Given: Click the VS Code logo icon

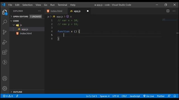Looking at the screenshot, I should coord(4,5).
